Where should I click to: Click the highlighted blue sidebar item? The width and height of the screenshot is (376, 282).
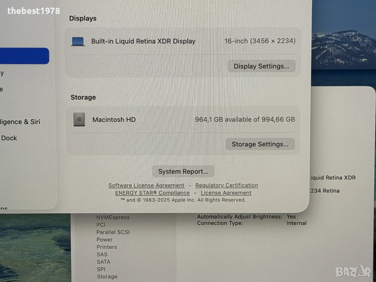click(x=24, y=56)
